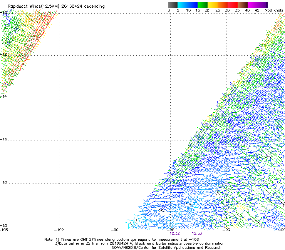This screenshot has width=285, height=250.
Task: Click the '40' legend tick label
Action: coord(247,10)
